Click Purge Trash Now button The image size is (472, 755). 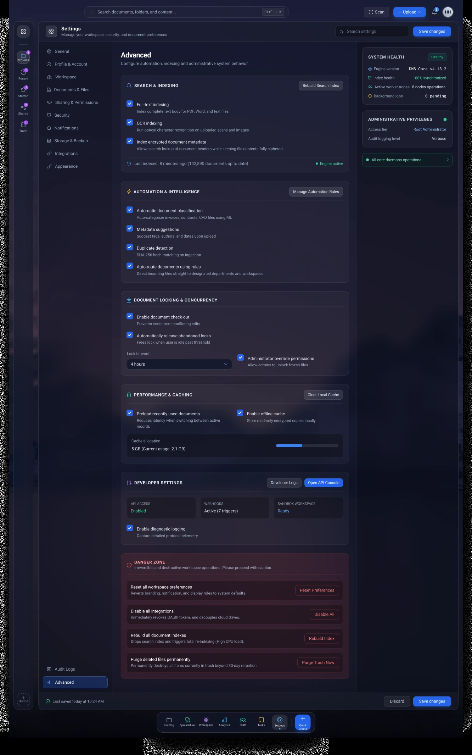318,662
